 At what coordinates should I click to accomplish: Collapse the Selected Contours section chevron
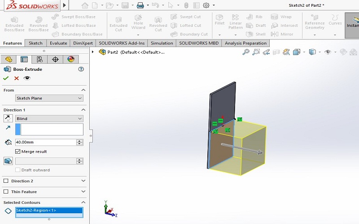pos(83,202)
